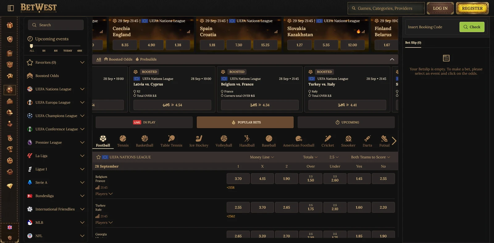This screenshot has width=494, height=243.
Task: Collapse the boosted odds section chevron
Action: click(392, 59)
